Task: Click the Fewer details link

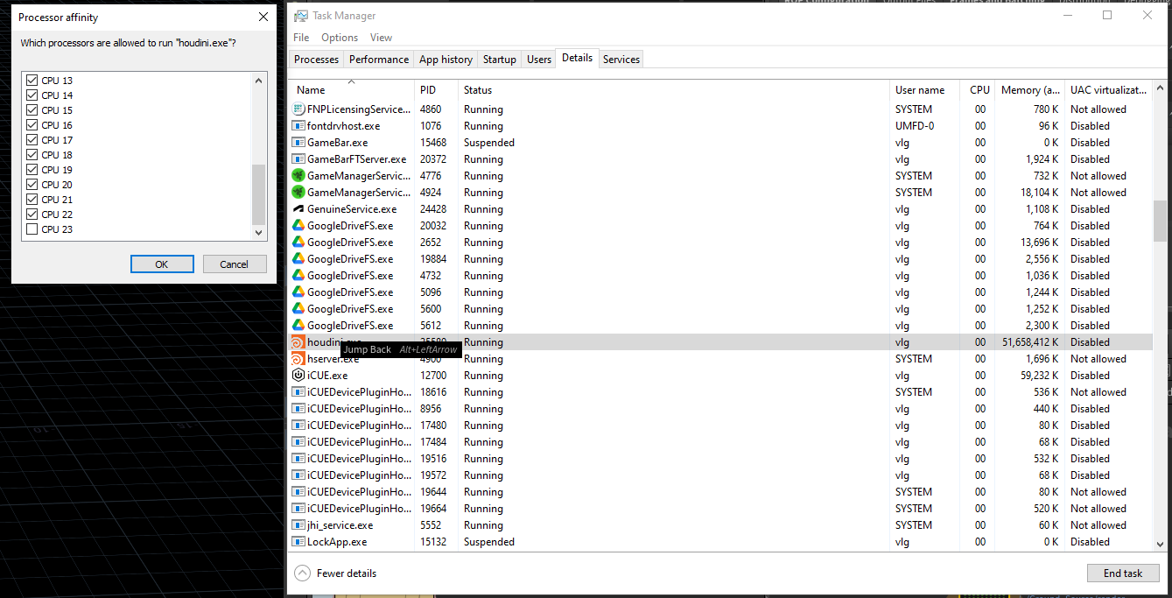Action: click(347, 573)
